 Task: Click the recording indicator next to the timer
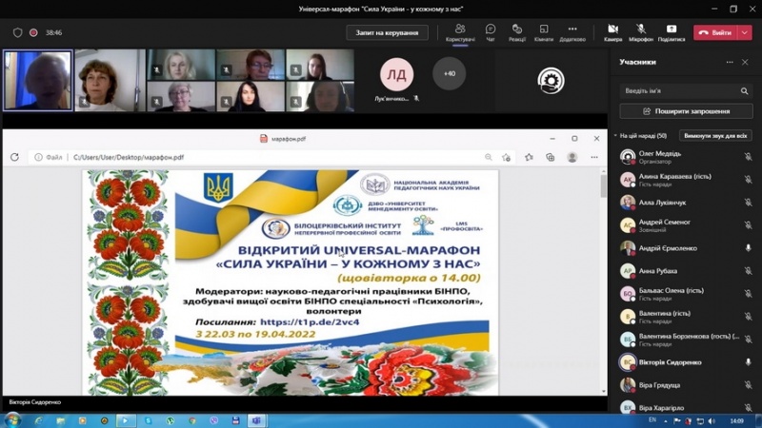33,32
